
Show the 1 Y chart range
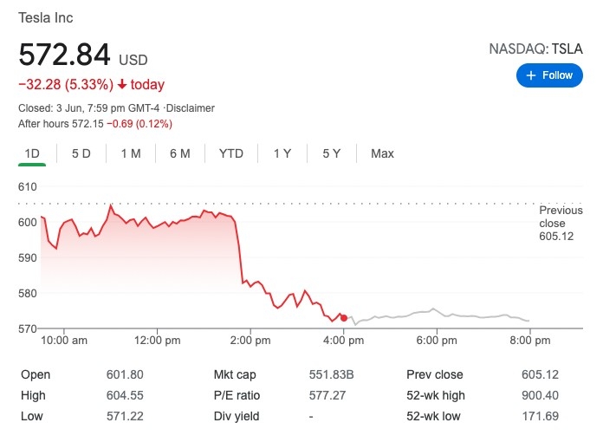(x=282, y=153)
